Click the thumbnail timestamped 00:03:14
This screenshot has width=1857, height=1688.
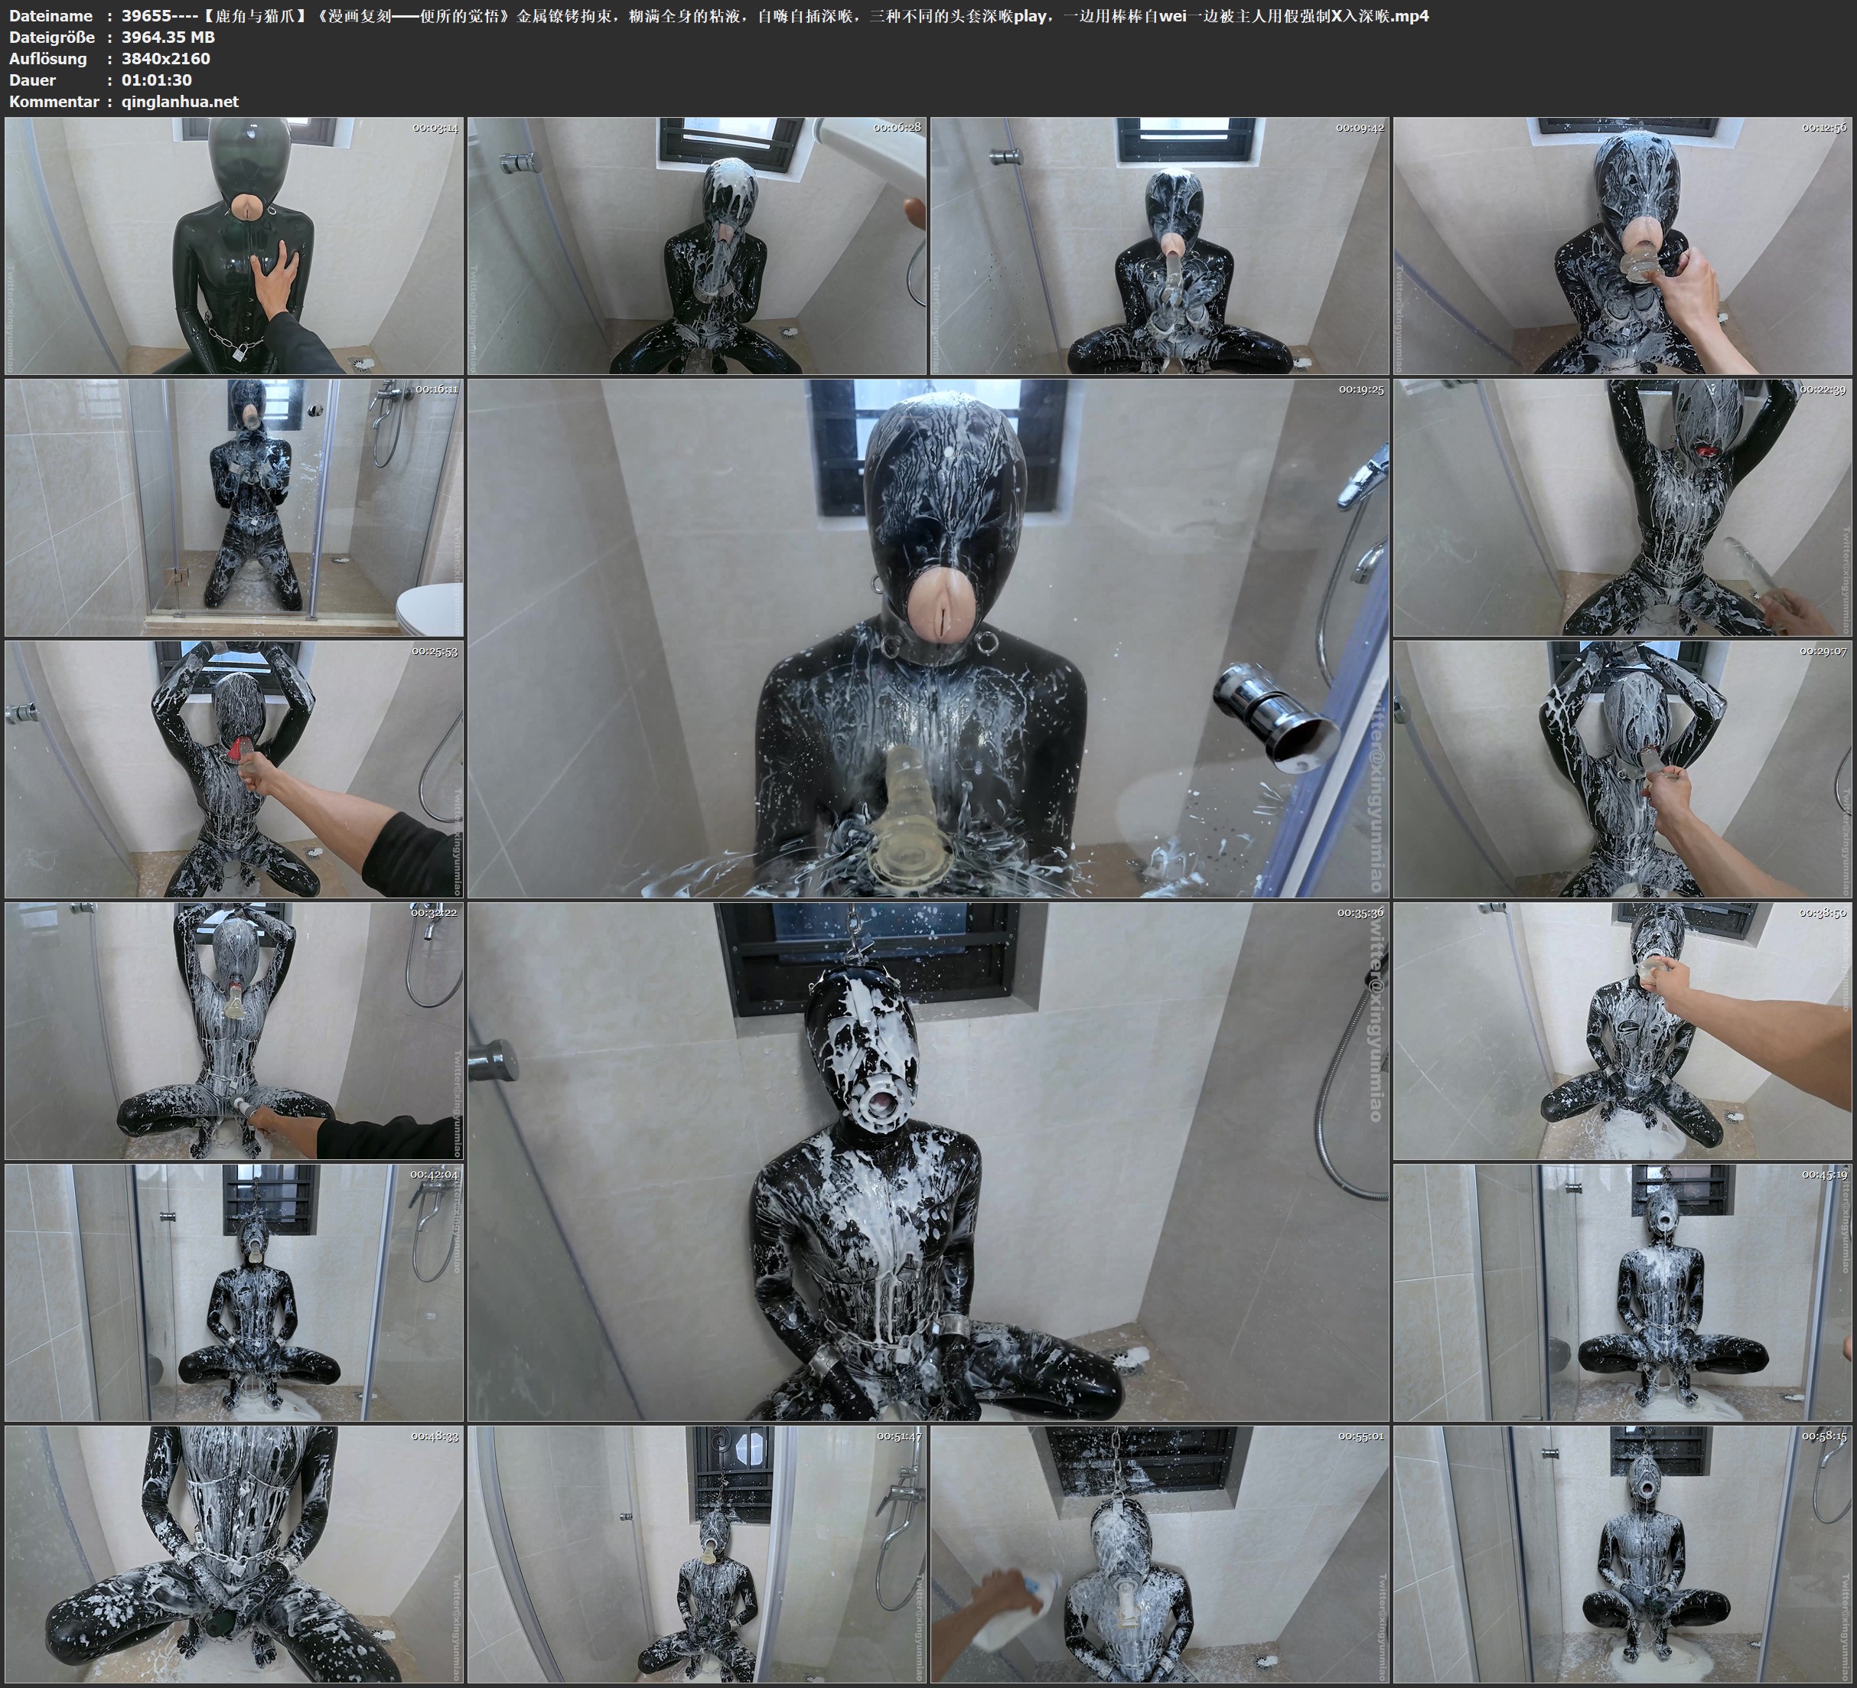click(x=234, y=245)
